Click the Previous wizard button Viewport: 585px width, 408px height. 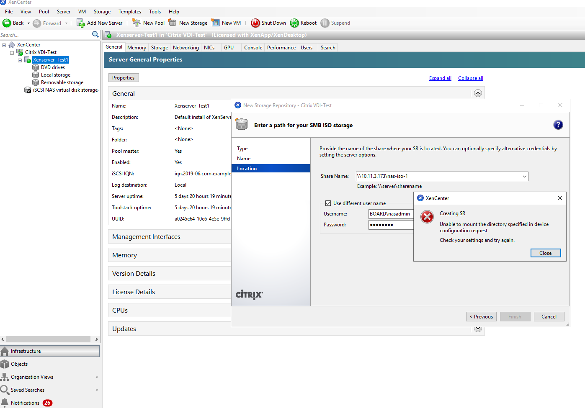pos(481,317)
